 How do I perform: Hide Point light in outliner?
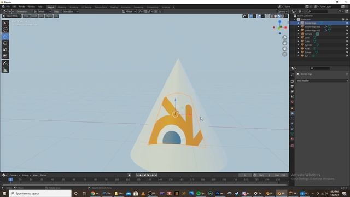point(347,49)
